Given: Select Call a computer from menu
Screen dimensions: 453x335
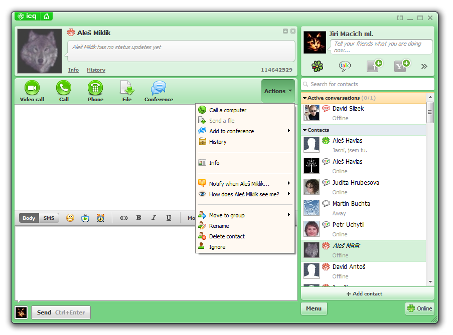Looking at the screenshot, I should pyautogui.click(x=245, y=110).
